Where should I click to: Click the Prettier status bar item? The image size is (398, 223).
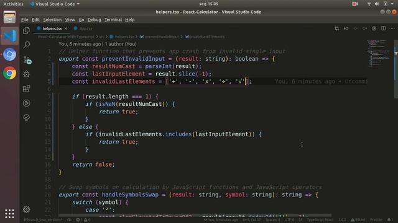point(376,220)
